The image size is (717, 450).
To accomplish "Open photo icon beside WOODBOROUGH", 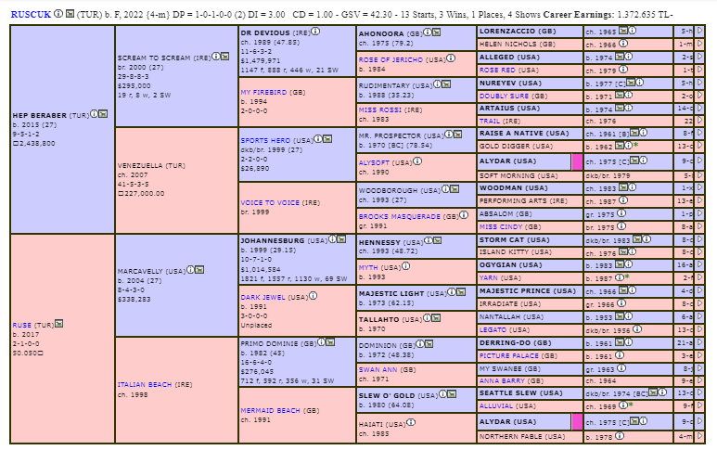I will pos(455,189).
